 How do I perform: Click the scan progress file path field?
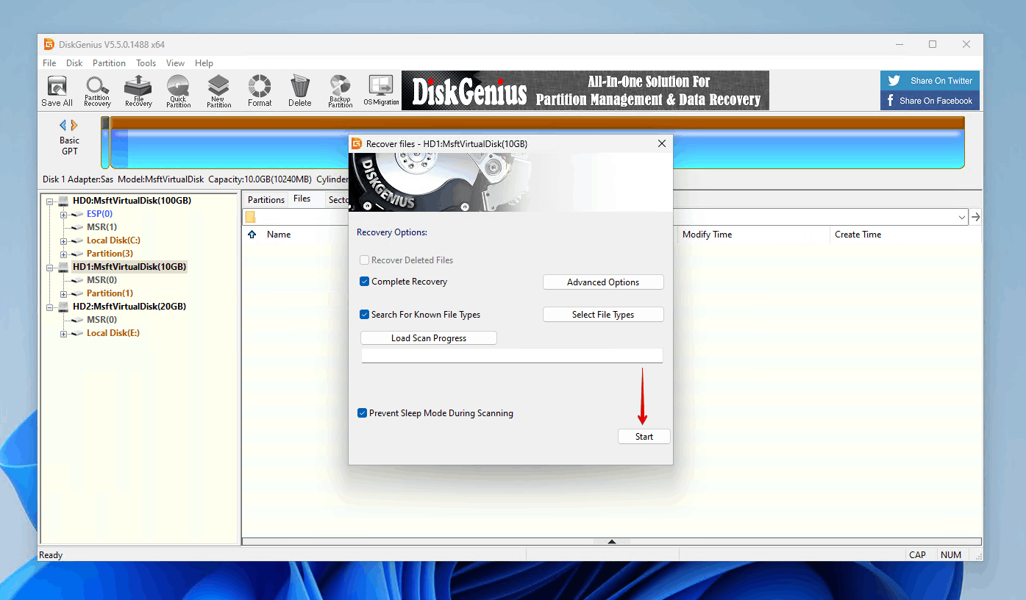512,356
